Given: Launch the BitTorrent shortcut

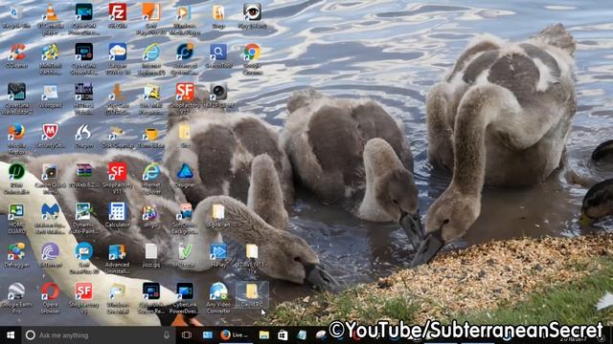Looking at the screenshot, I should (51, 255).
